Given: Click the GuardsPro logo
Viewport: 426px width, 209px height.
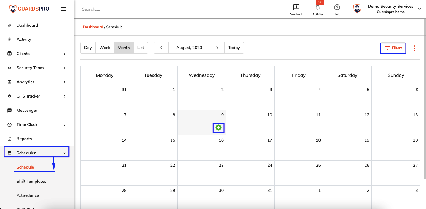Looking at the screenshot, I should (29, 9).
